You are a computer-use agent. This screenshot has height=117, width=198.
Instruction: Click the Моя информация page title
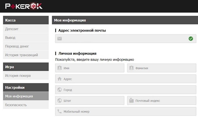70,20
